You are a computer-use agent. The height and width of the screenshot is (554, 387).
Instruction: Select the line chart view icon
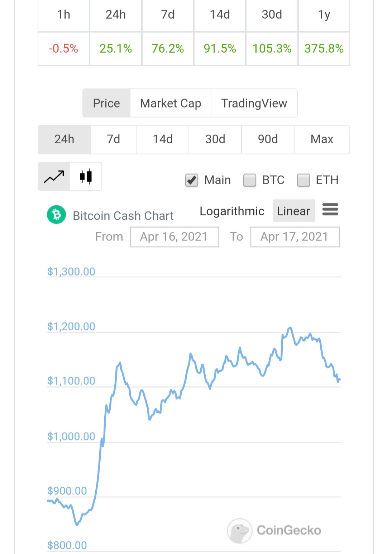point(54,176)
